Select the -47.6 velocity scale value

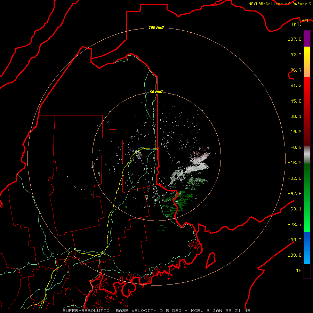(295, 194)
